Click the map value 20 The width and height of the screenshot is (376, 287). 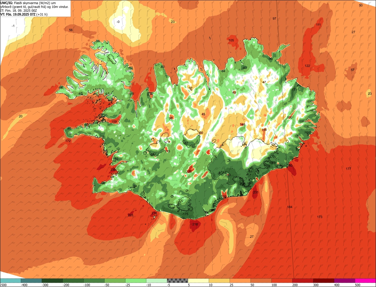click(x=21, y=117)
